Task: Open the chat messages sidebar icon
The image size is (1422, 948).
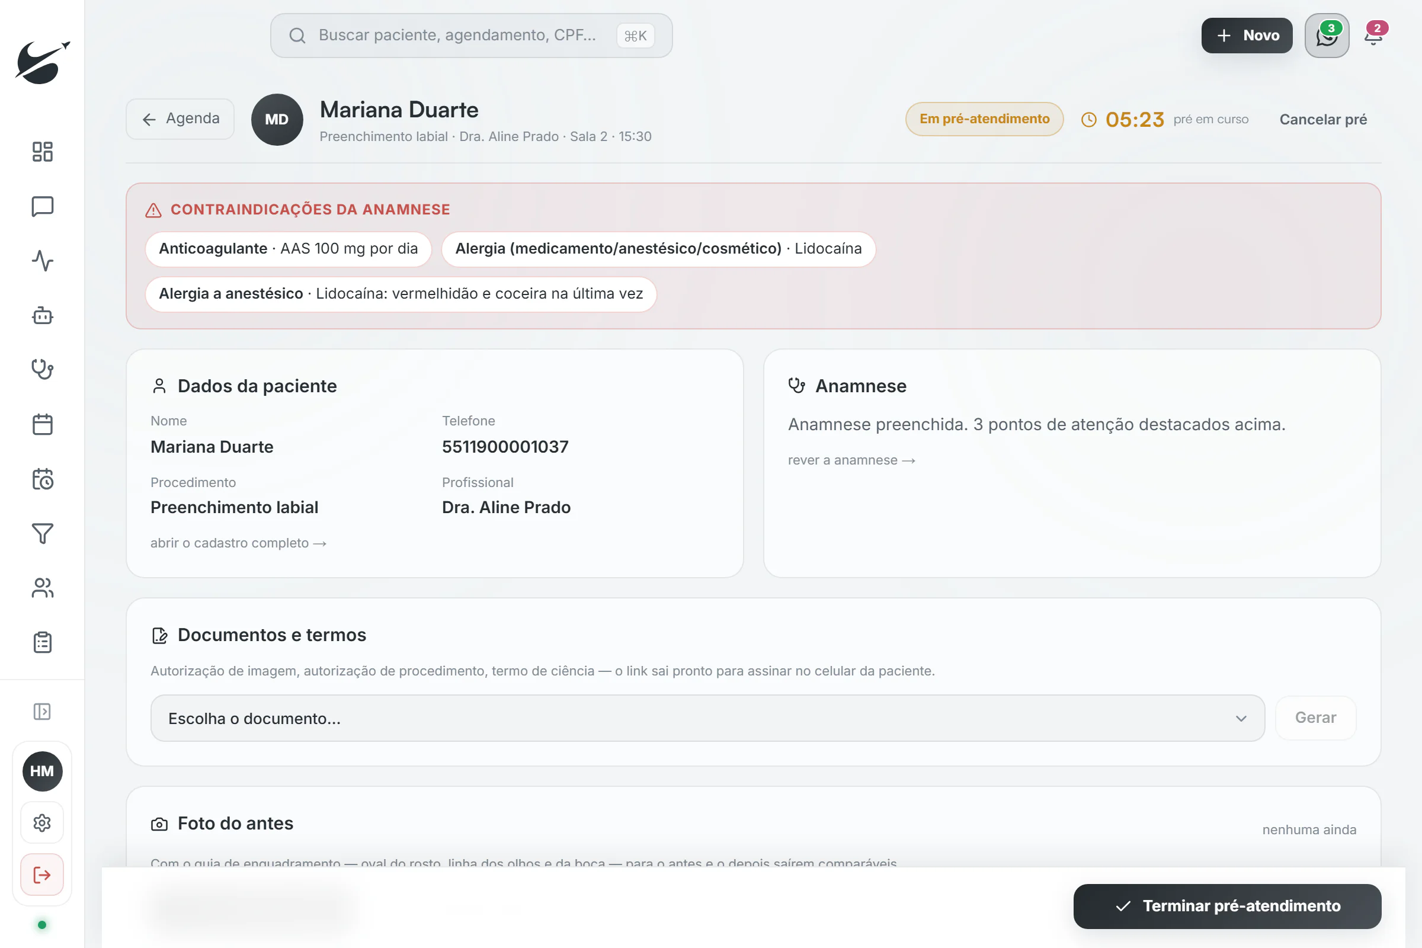Action: 42,206
